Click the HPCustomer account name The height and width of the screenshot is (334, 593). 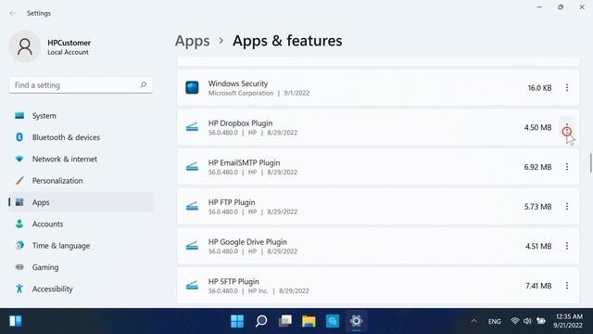tap(69, 43)
